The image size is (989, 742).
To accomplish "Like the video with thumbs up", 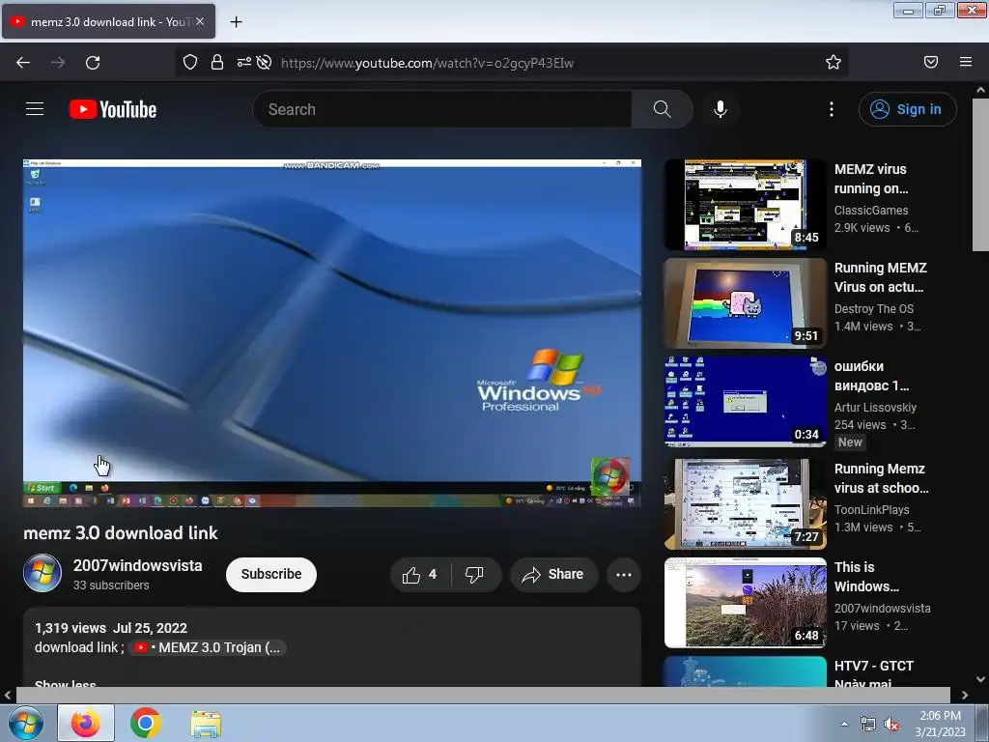I will click(x=421, y=574).
